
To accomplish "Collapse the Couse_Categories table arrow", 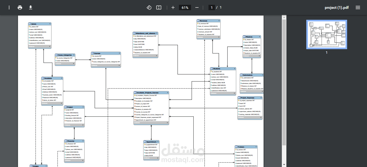I will 74,55.
